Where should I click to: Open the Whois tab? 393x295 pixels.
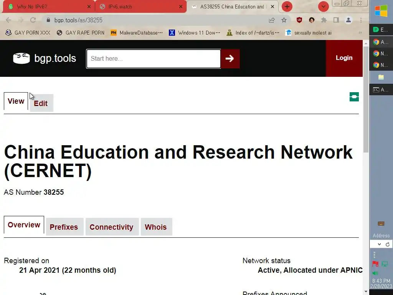(x=157, y=227)
